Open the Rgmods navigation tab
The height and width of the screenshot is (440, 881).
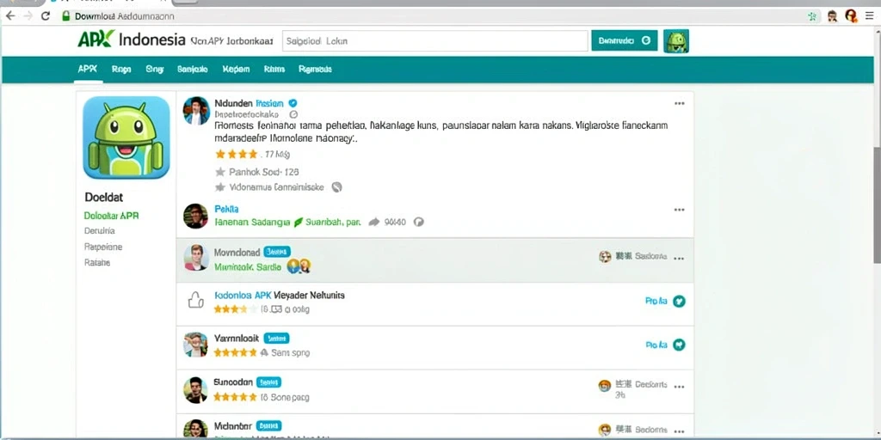click(x=315, y=69)
